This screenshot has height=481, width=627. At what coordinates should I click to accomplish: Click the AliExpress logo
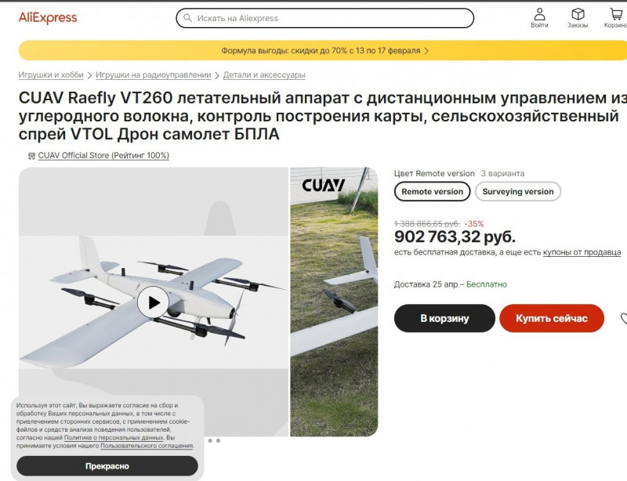(48, 18)
